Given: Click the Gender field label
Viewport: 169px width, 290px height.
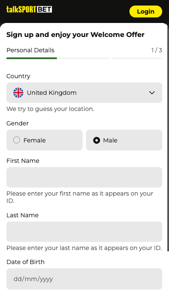Looking at the screenshot, I should click(17, 123).
